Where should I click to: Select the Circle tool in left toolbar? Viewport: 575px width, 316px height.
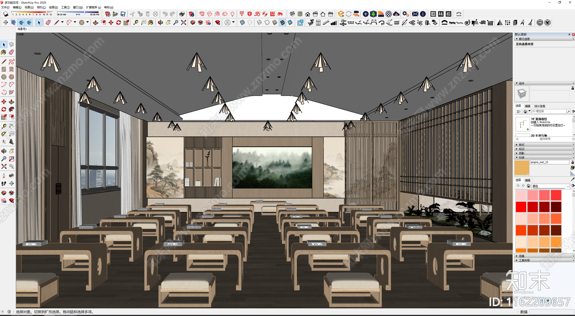pyautogui.click(x=4, y=77)
